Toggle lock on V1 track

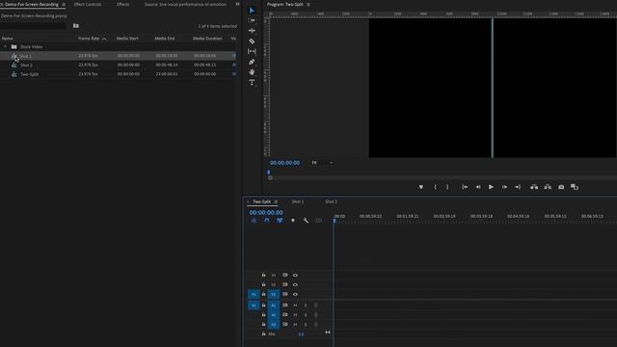click(263, 294)
